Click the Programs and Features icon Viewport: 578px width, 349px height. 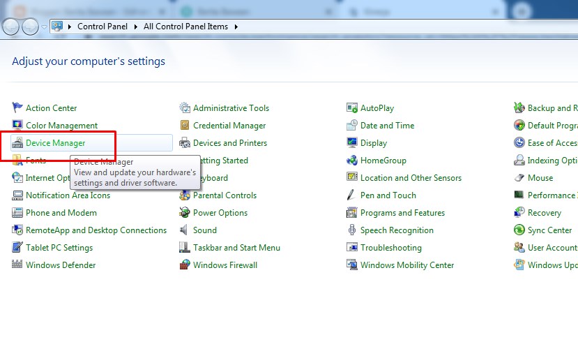[x=352, y=212]
